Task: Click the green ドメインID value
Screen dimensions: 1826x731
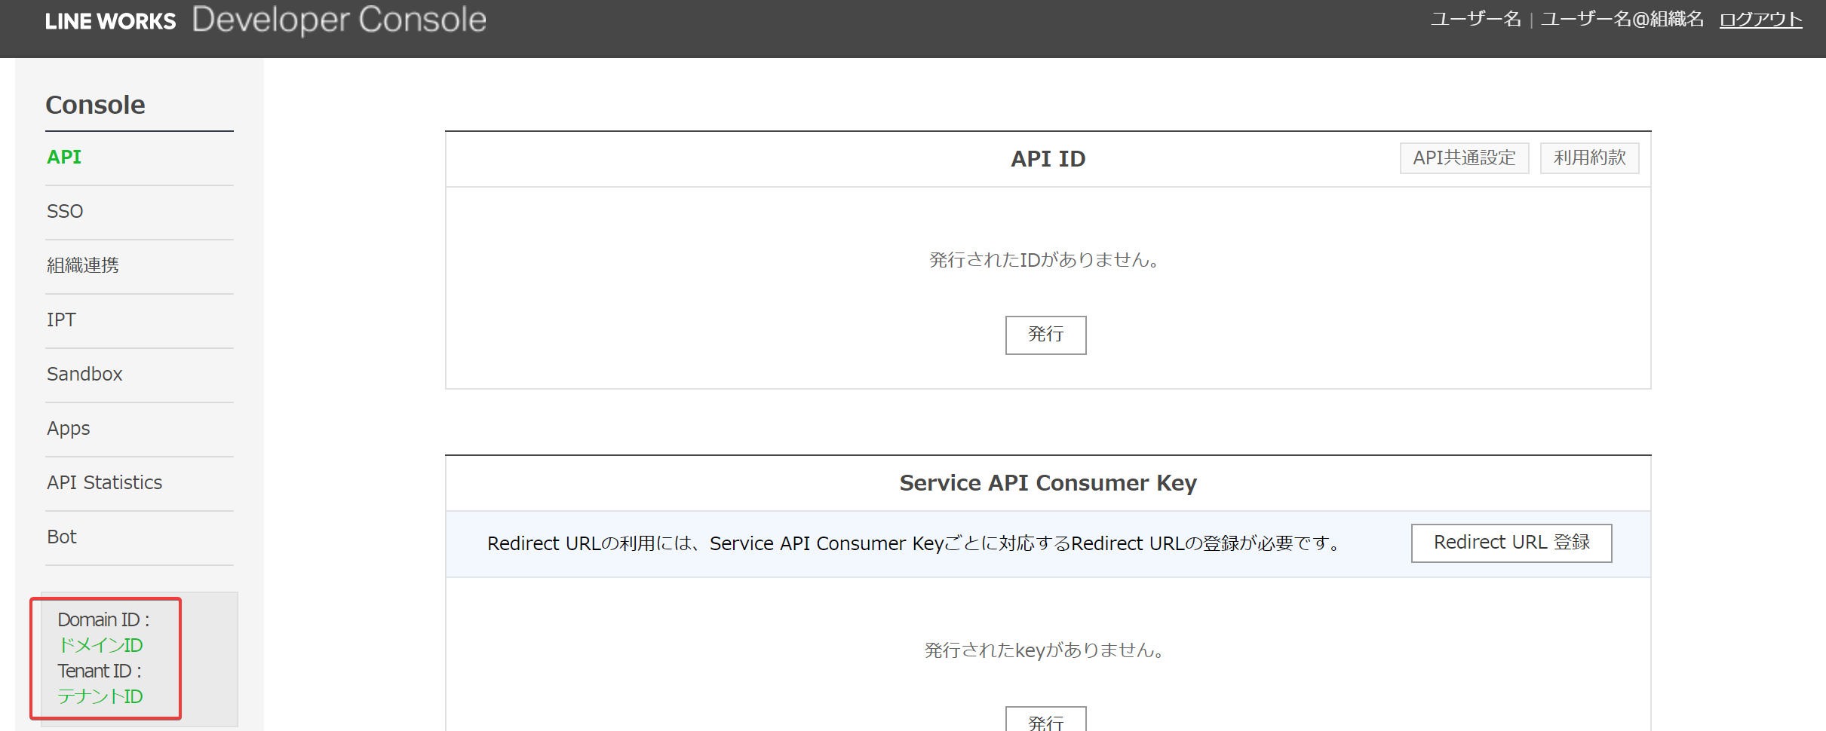Action: pyautogui.click(x=100, y=646)
